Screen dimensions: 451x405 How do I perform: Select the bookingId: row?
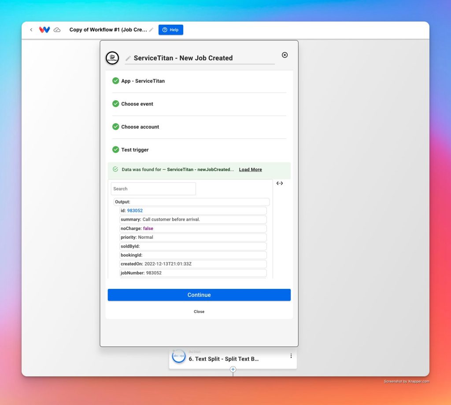pyautogui.click(x=193, y=255)
